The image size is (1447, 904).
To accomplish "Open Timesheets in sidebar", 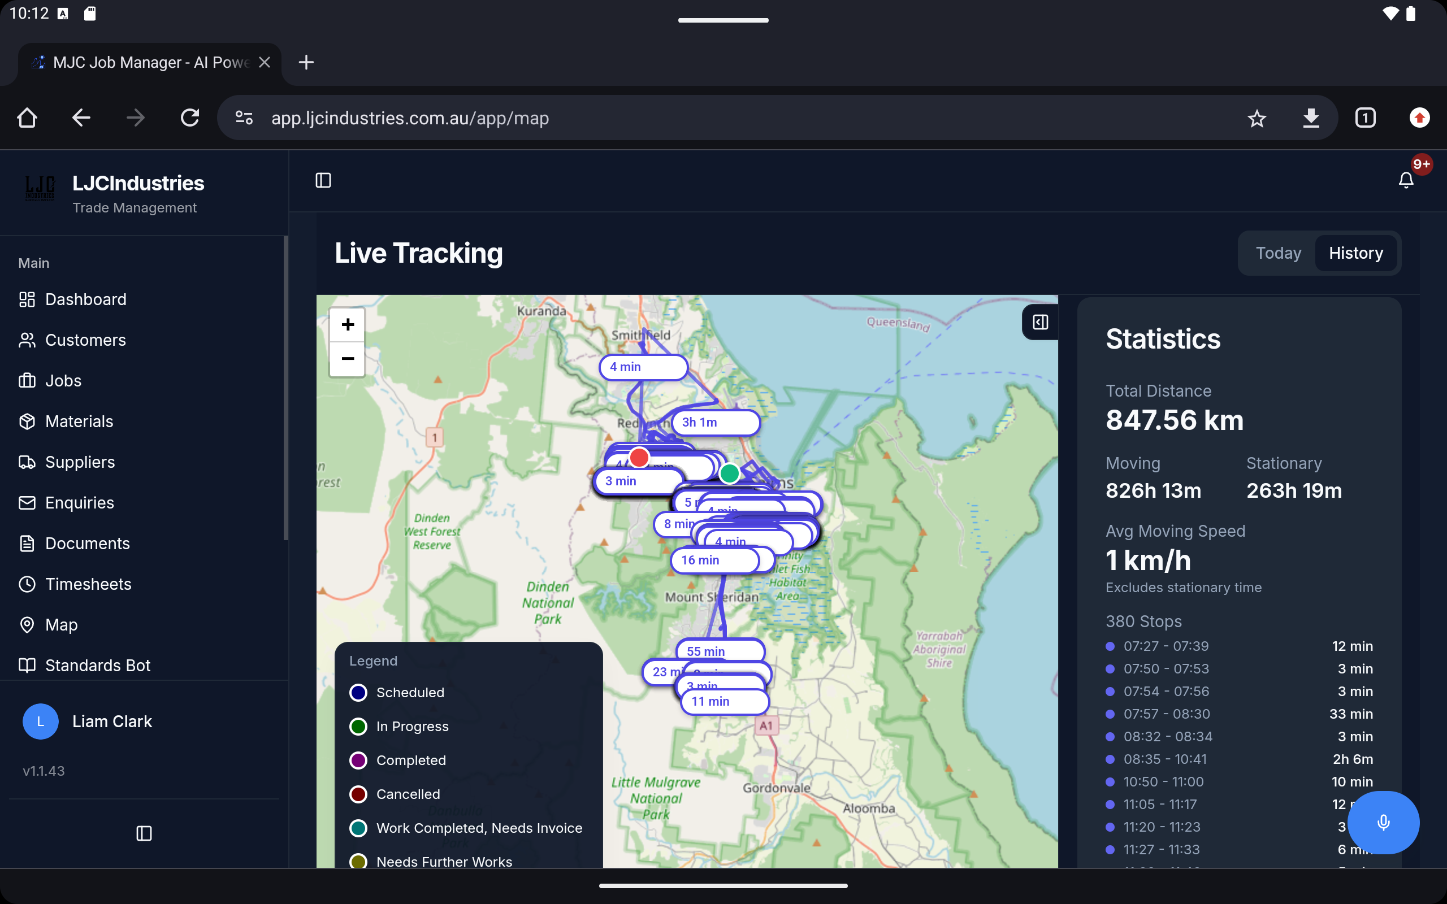I will 88,584.
